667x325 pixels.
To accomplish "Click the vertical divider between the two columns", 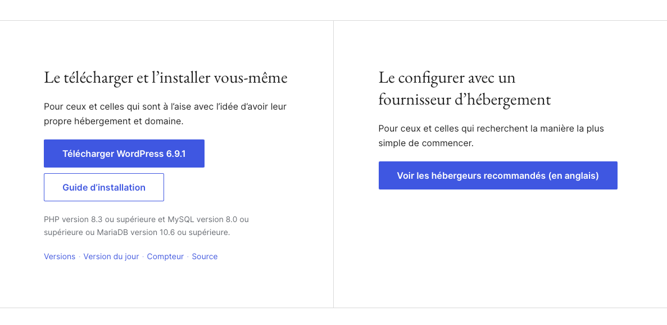I will [x=333, y=164].
